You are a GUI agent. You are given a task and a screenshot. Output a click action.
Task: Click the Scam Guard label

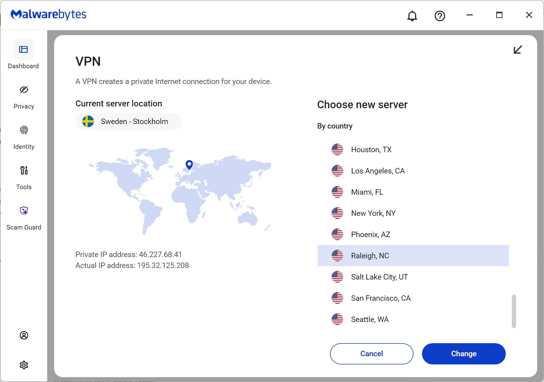pos(24,227)
